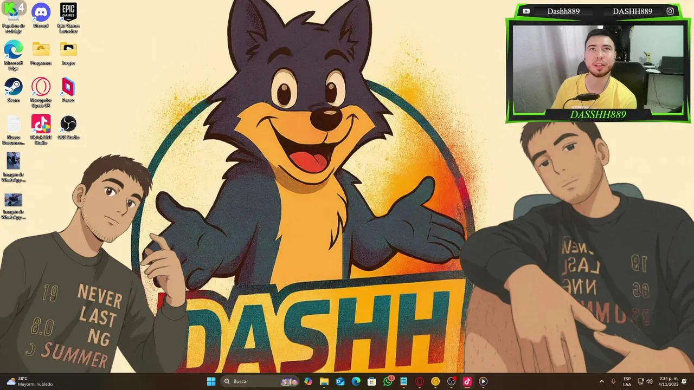Open the OBS Studio desktop shortcut
Image resolution: width=694 pixels, height=390 pixels.
coord(68,127)
